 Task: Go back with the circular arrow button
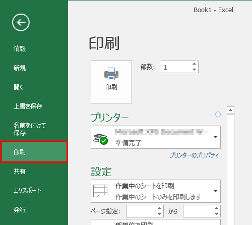click(21, 22)
